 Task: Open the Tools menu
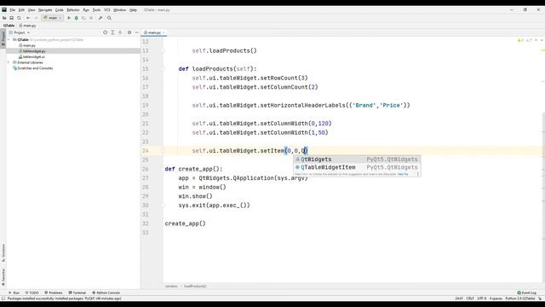click(x=96, y=10)
